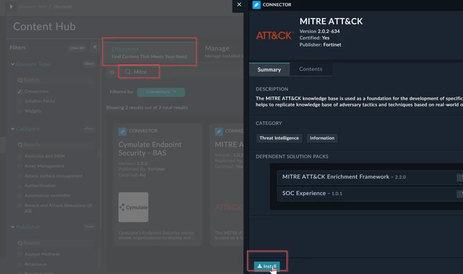Click the Category search field

55,145
